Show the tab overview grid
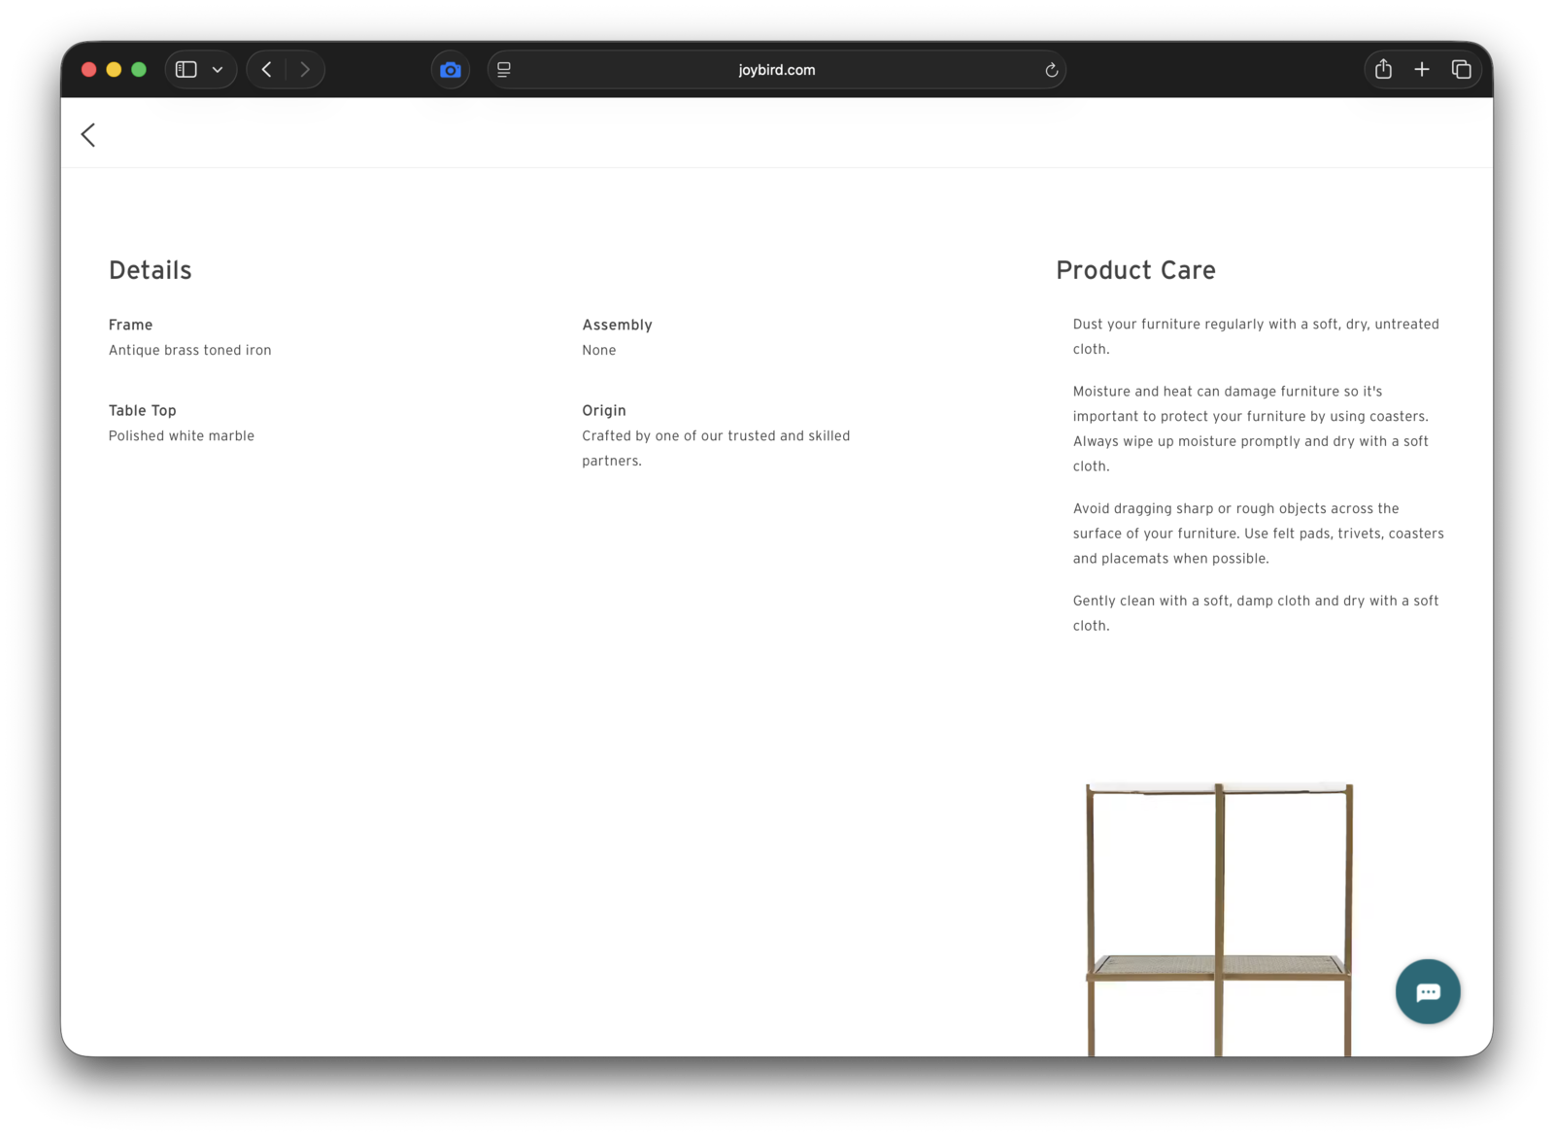Viewport: 1554px width, 1137px height. (1461, 70)
